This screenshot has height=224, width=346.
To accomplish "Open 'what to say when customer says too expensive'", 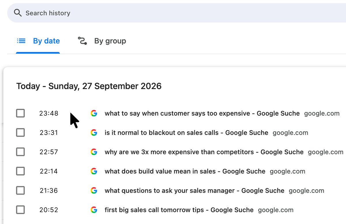I will [202, 113].
